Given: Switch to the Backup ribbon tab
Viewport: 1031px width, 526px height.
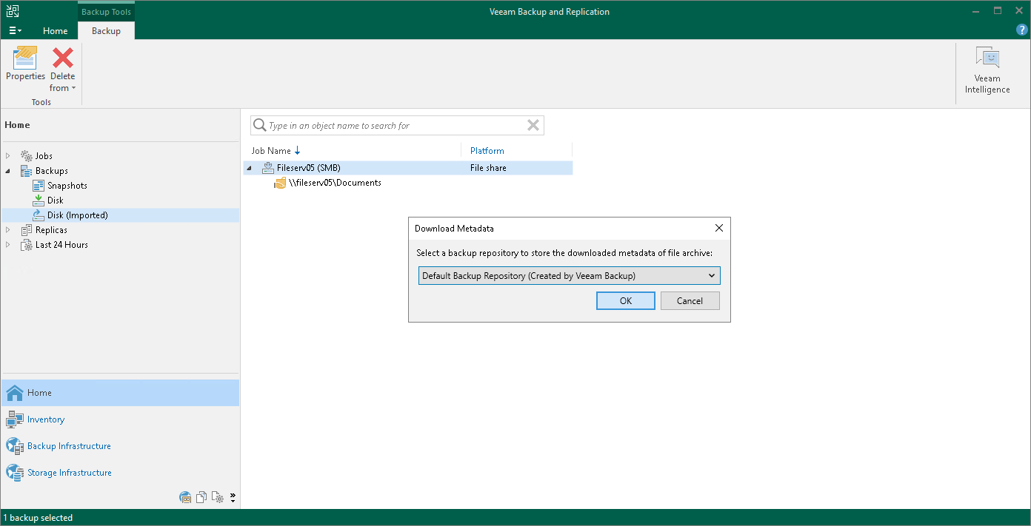Looking at the screenshot, I should [105, 31].
